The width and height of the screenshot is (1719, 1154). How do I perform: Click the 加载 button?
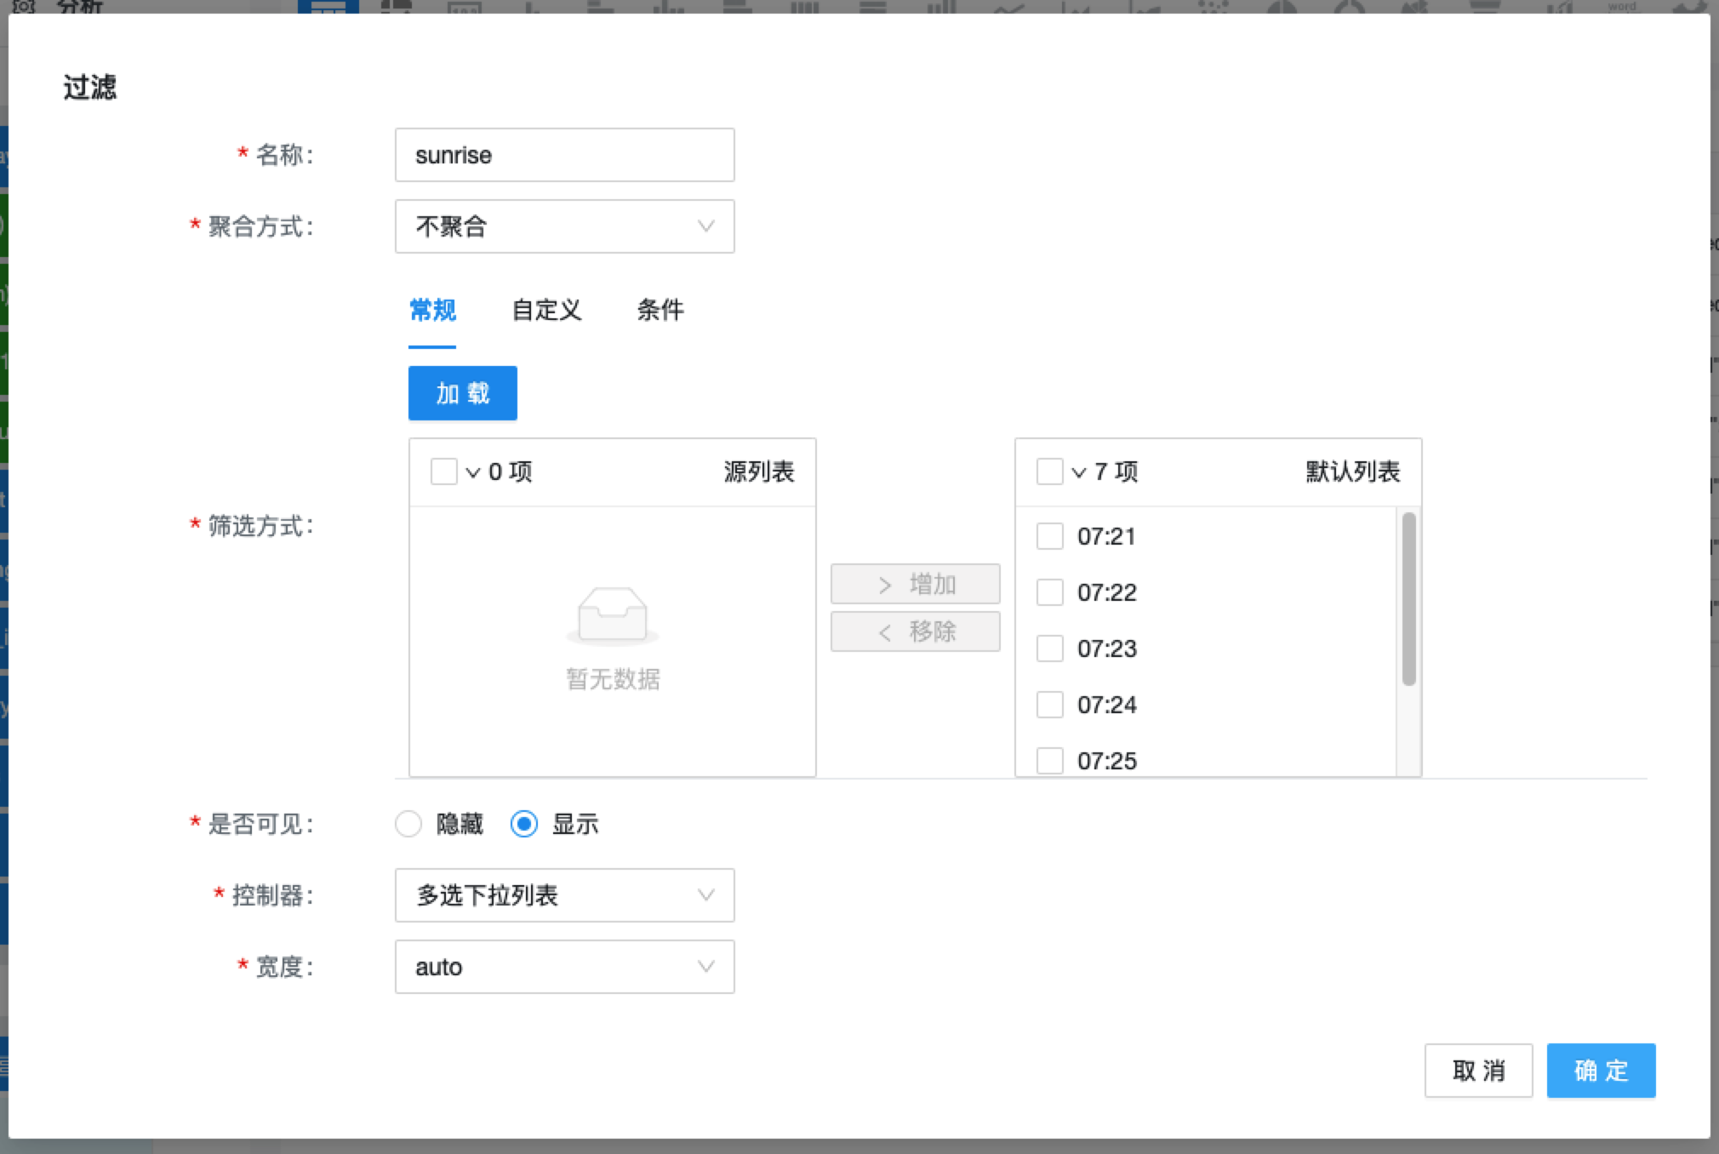pyautogui.click(x=462, y=392)
